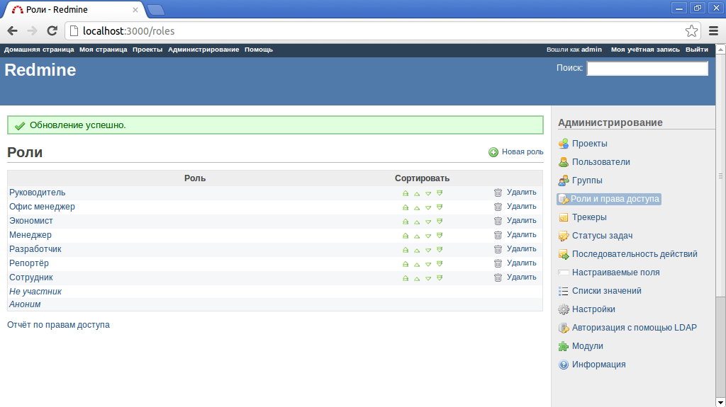
Task: Move Экономист role down one position
Action: point(428,222)
